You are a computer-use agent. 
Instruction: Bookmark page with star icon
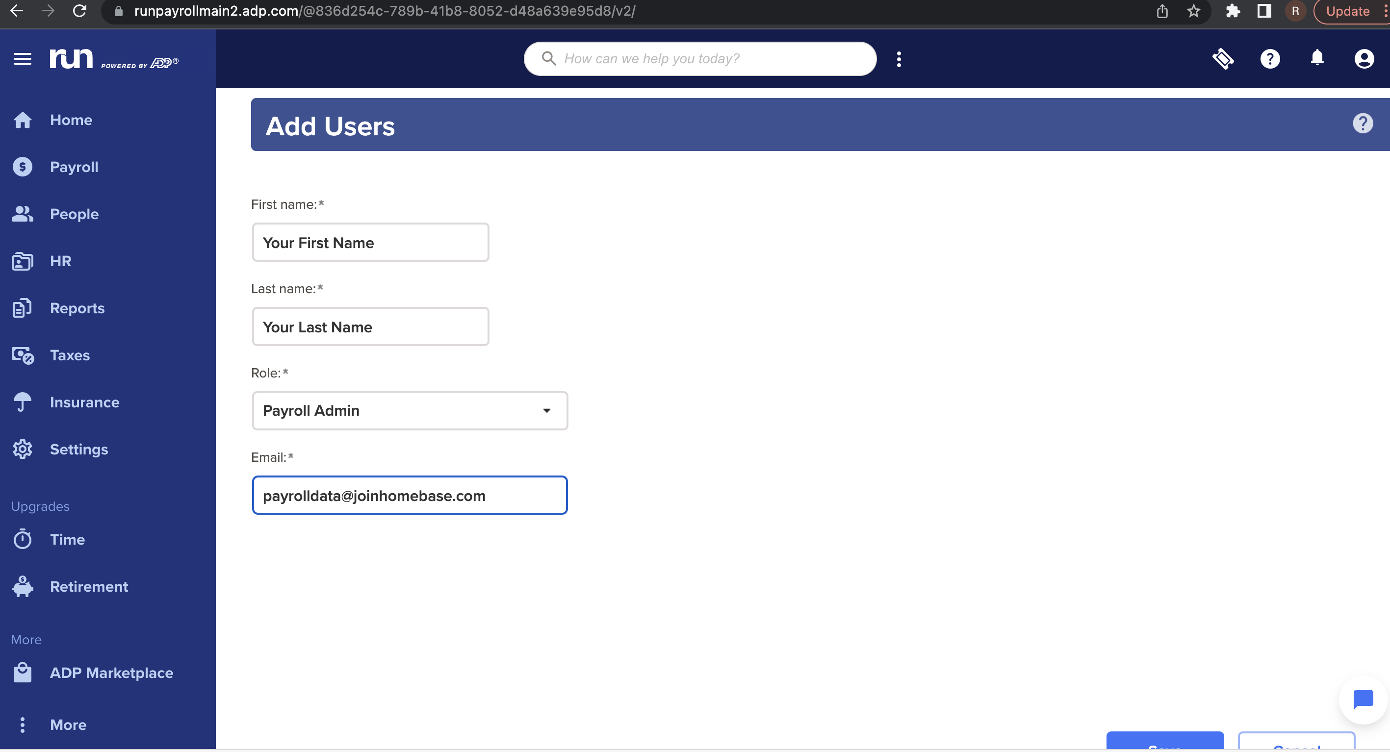pyautogui.click(x=1193, y=11)
